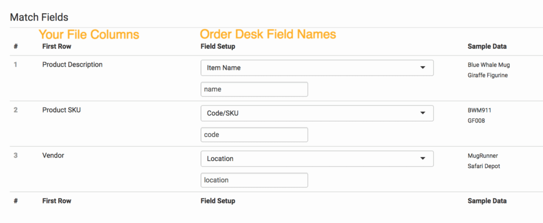Click the orange Order Desk Field Names annotation
The width and height of the screenshot is (543, 223).
[x=268, y=34]
